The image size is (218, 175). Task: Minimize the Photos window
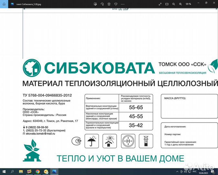199,3
